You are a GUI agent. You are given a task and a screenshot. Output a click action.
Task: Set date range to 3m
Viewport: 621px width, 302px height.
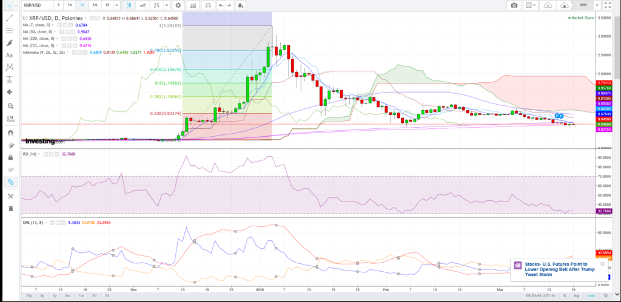(x=68, y=296)
